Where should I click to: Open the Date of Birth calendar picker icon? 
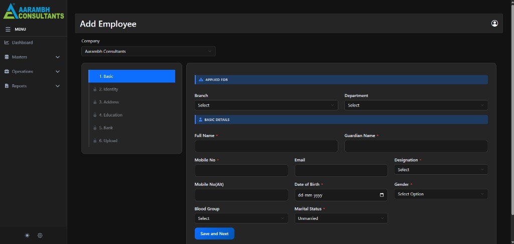tap(381, 195)
